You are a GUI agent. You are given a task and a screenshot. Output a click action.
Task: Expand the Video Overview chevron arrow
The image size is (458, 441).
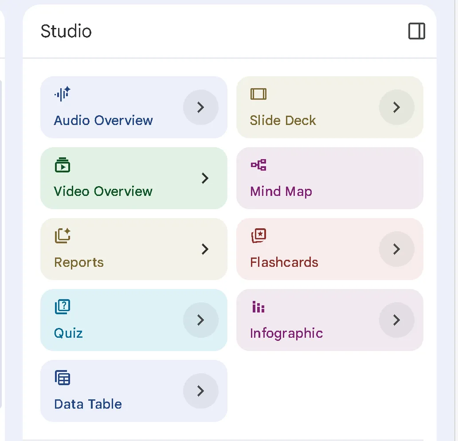click(205, 178)
